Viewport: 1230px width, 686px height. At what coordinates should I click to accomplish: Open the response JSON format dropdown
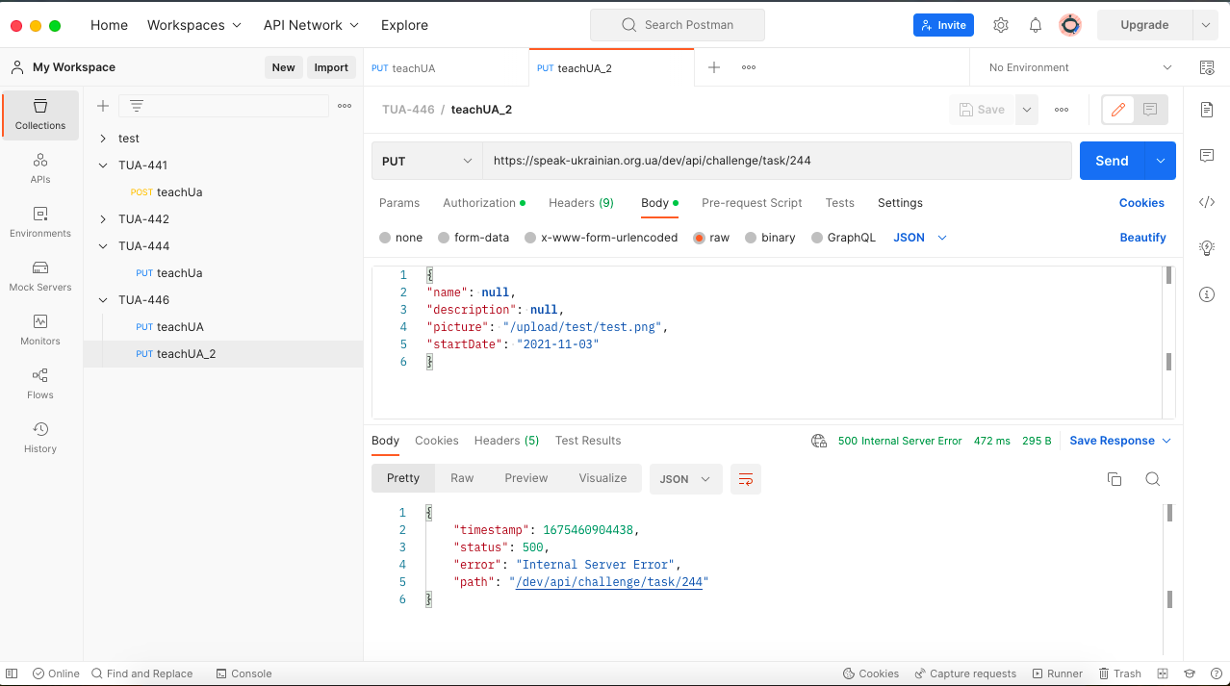[x=686, y=479]
